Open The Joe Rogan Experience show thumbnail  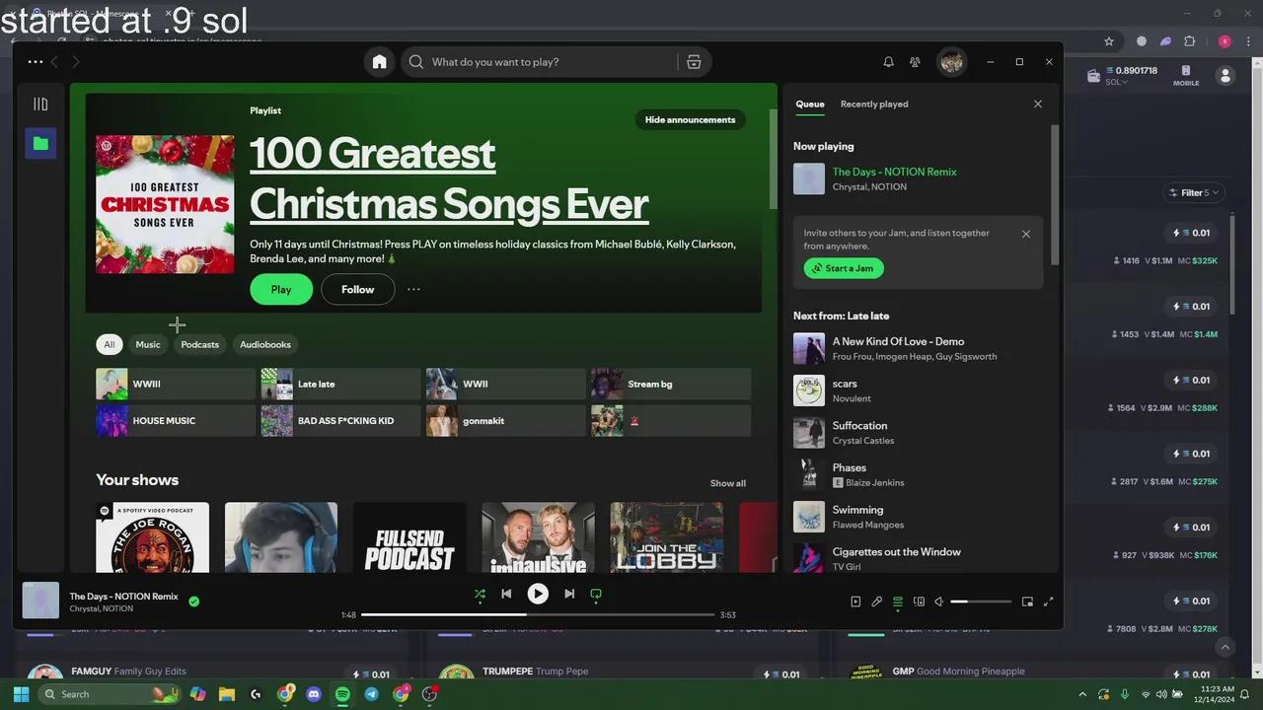(152, 537)
